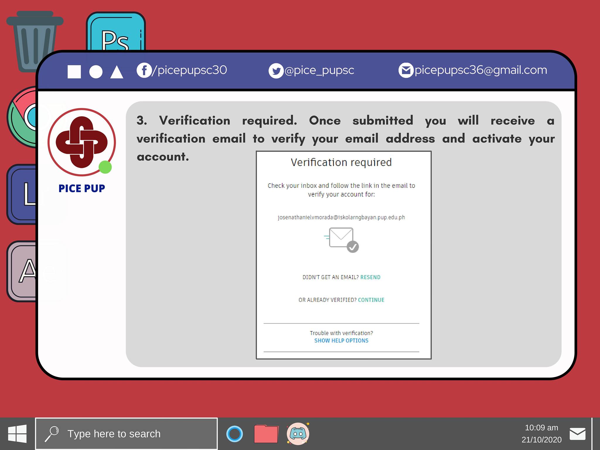Click the 21/10/2020 date in taskbar
The height and width of the screenshot is (450, 600).
coord(541,440)
